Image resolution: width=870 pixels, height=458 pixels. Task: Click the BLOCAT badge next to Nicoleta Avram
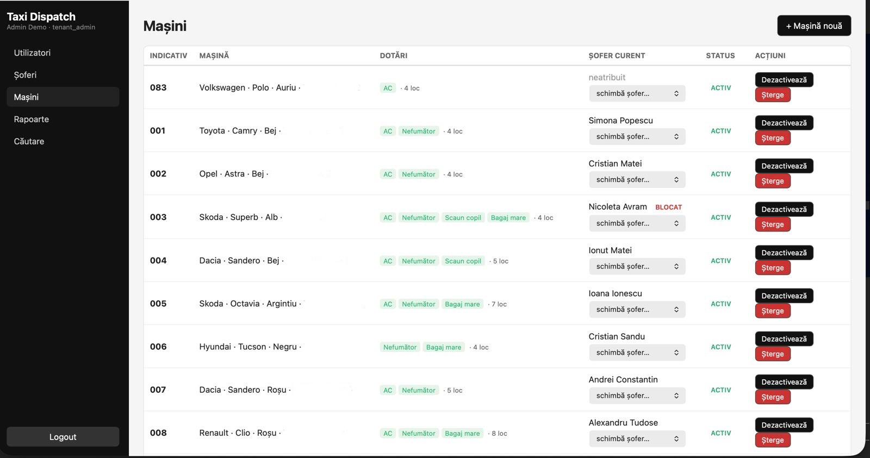(x=668, y=208)
